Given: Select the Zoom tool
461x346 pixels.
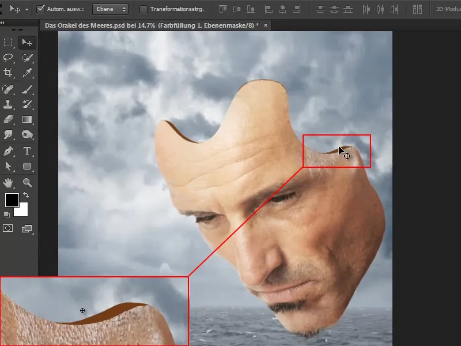Looking at the screenshot, I should coord(27,183).
